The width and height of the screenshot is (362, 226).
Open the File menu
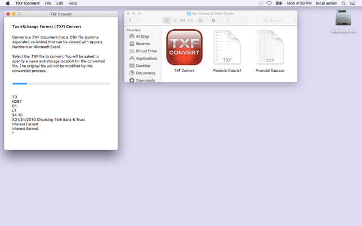tap(48, 3)
